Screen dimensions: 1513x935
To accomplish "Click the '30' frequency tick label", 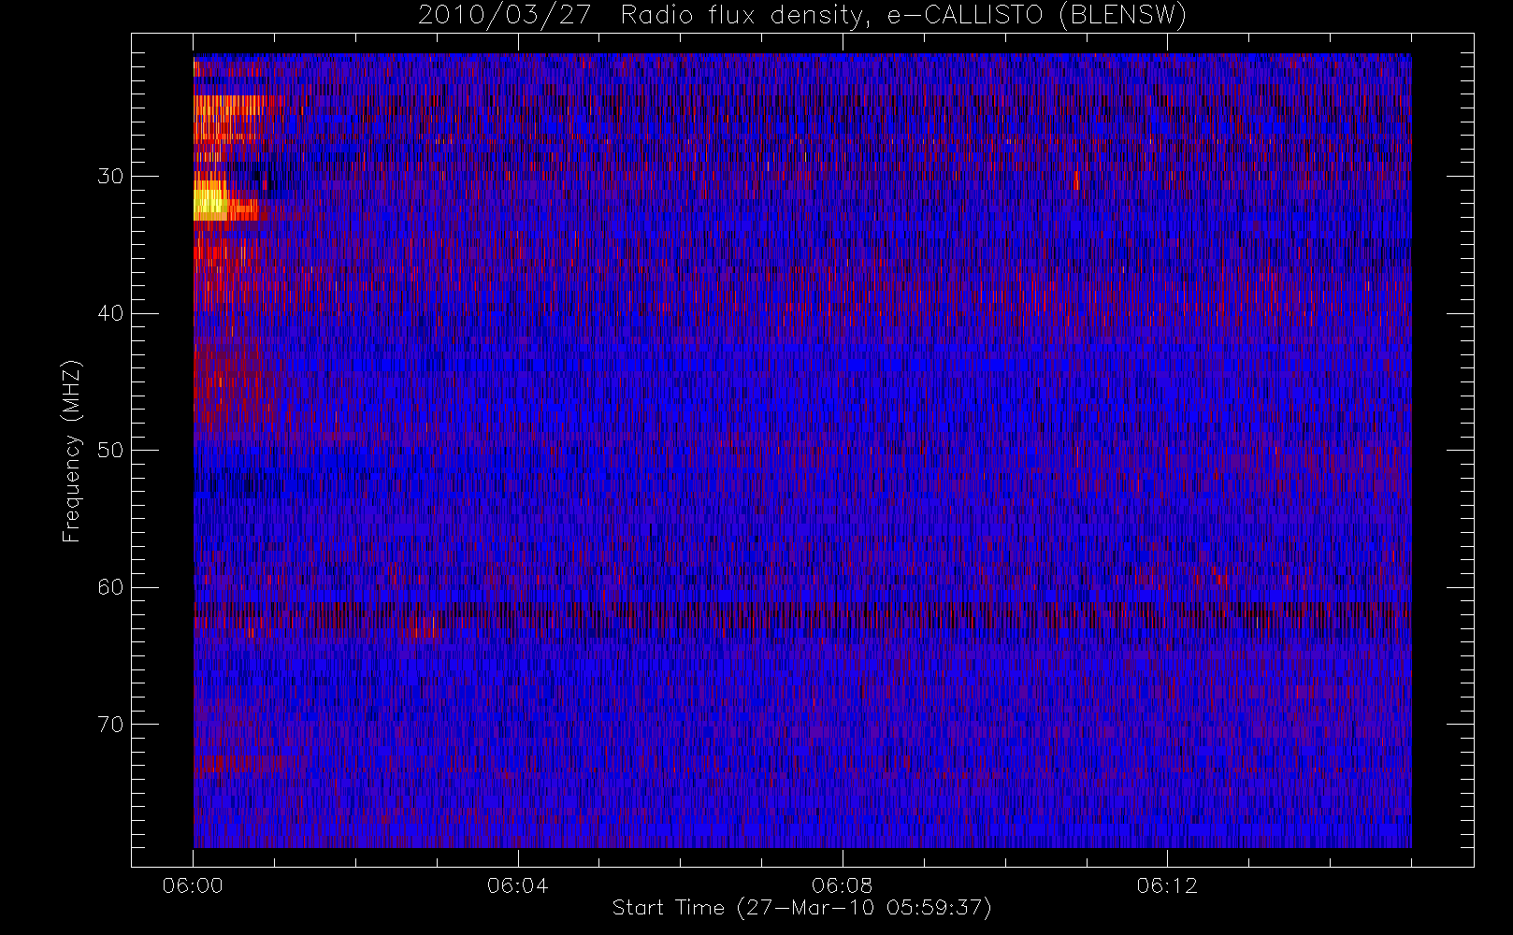I will [x=110, y=177].
